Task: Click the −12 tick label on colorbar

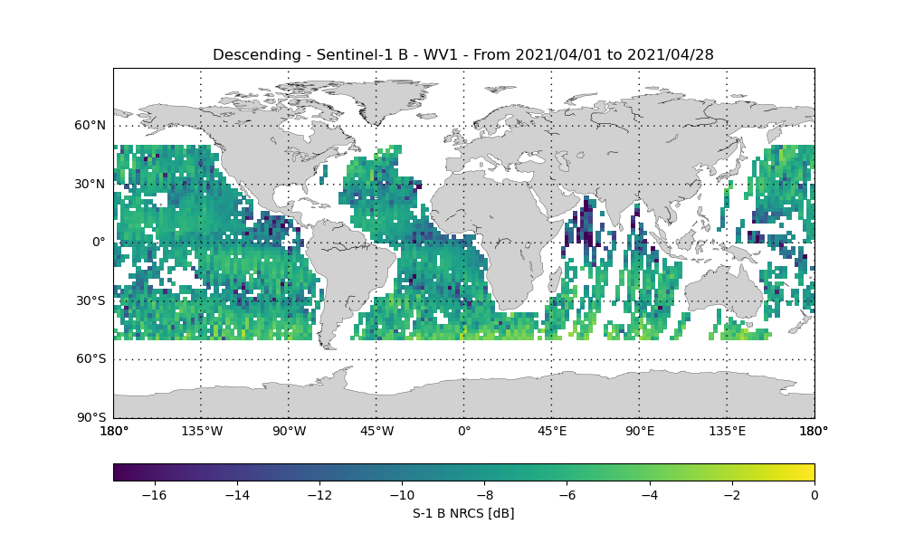Action: coord(319,495)
